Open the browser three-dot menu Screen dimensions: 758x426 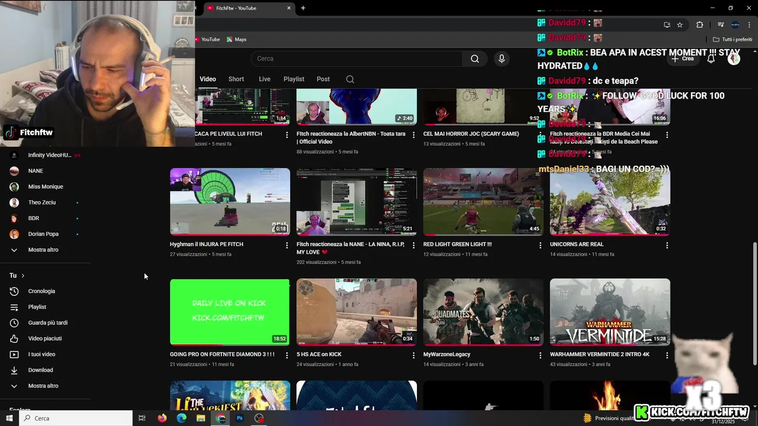click(749, 25)
